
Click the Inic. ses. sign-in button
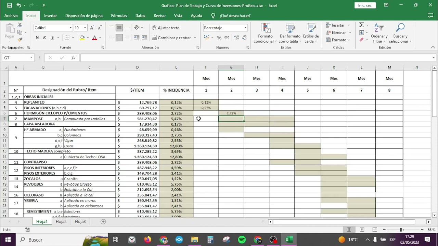[x=365, y=5]
